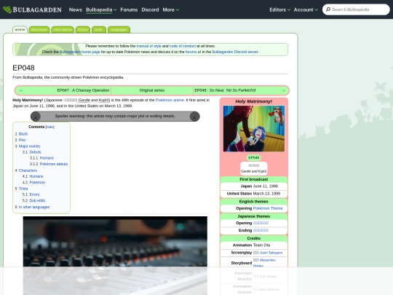
Task: Jump to Pokémon debuts in contents
Action: tap(54, 164)
